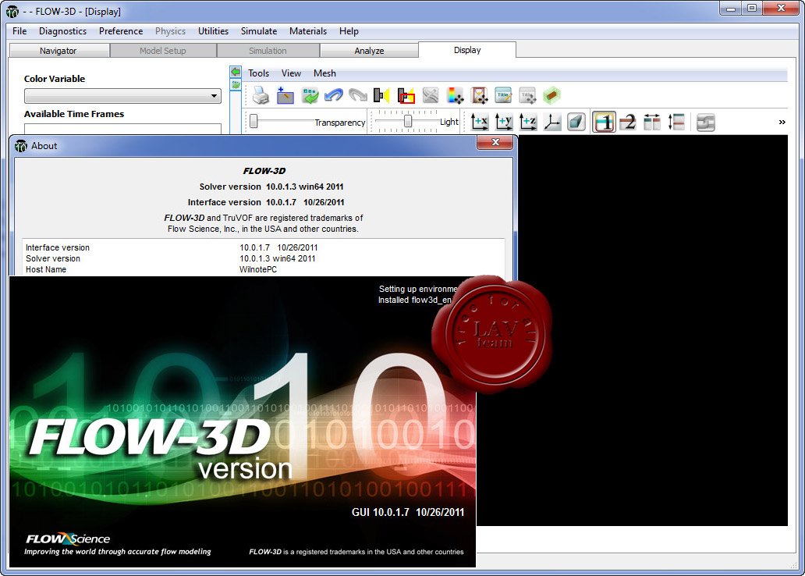
Task: Click the small icon below green arrow
Action: [x=236, y=85]
